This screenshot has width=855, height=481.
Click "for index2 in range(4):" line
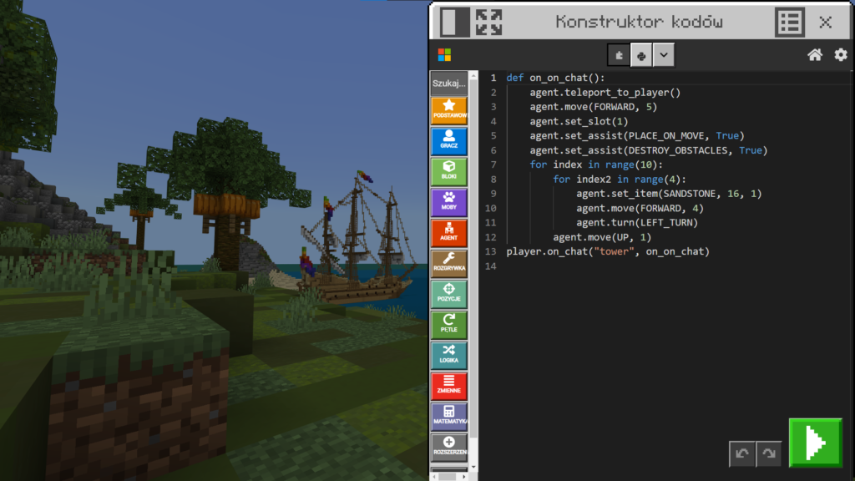620,180
